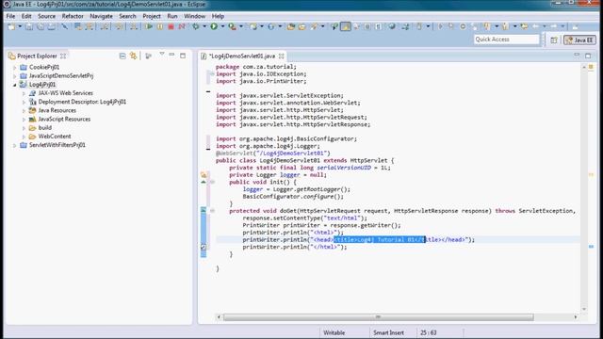Close the Log4jDemoServlet01.java editor tab

[282, 56]
